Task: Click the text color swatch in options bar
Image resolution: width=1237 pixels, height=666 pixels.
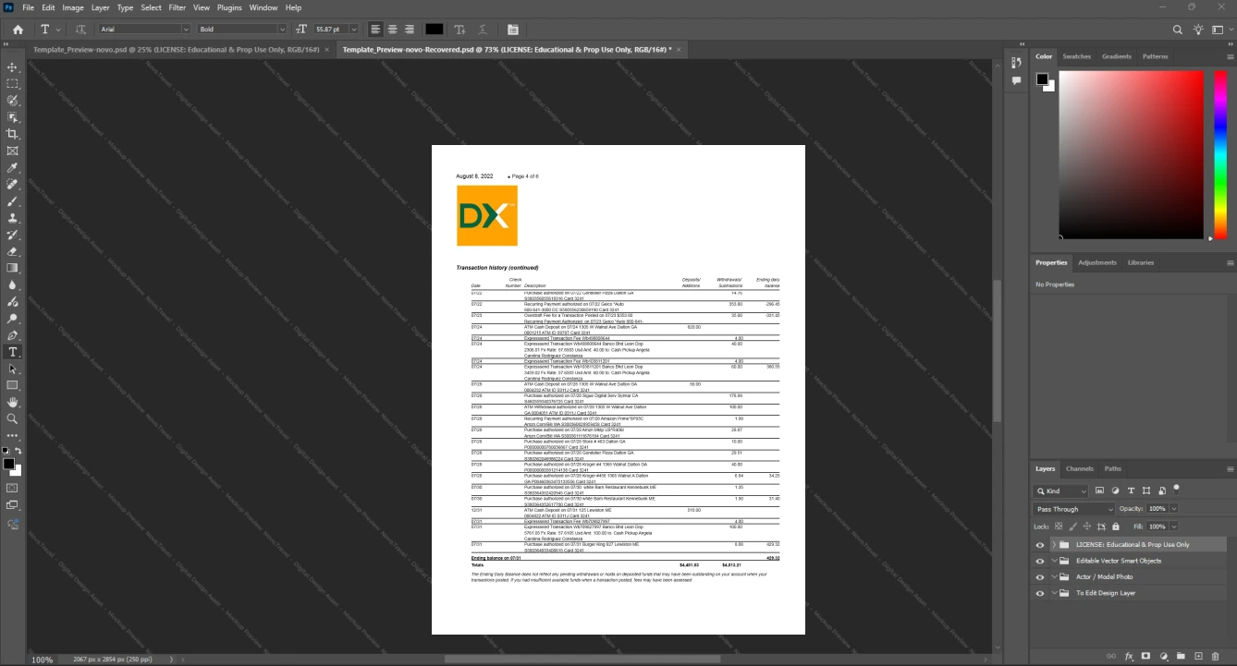Action: [435, 30]
